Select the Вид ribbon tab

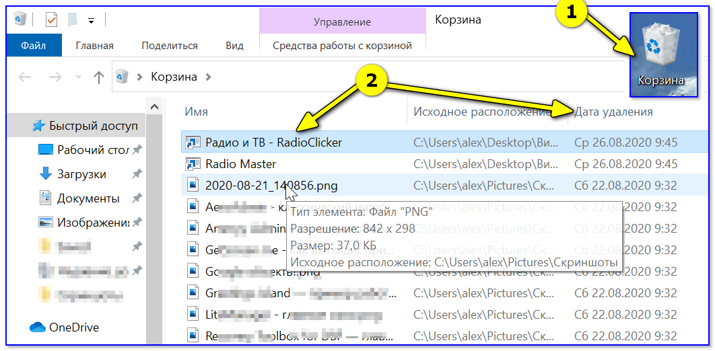pyautogui.click(x=234, y=46)
